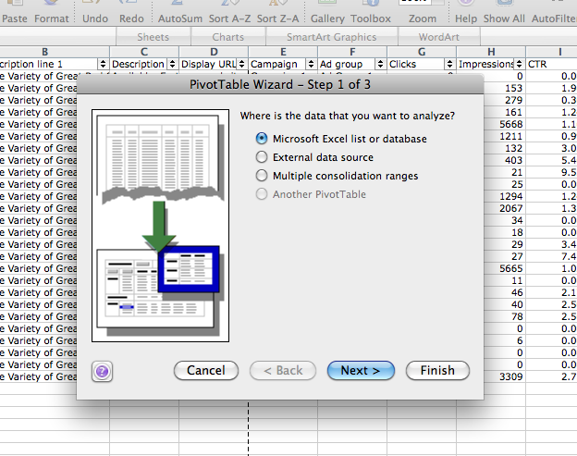Open filter dropdown for Impressions column

pyautogui.click(x=519, y=64)
